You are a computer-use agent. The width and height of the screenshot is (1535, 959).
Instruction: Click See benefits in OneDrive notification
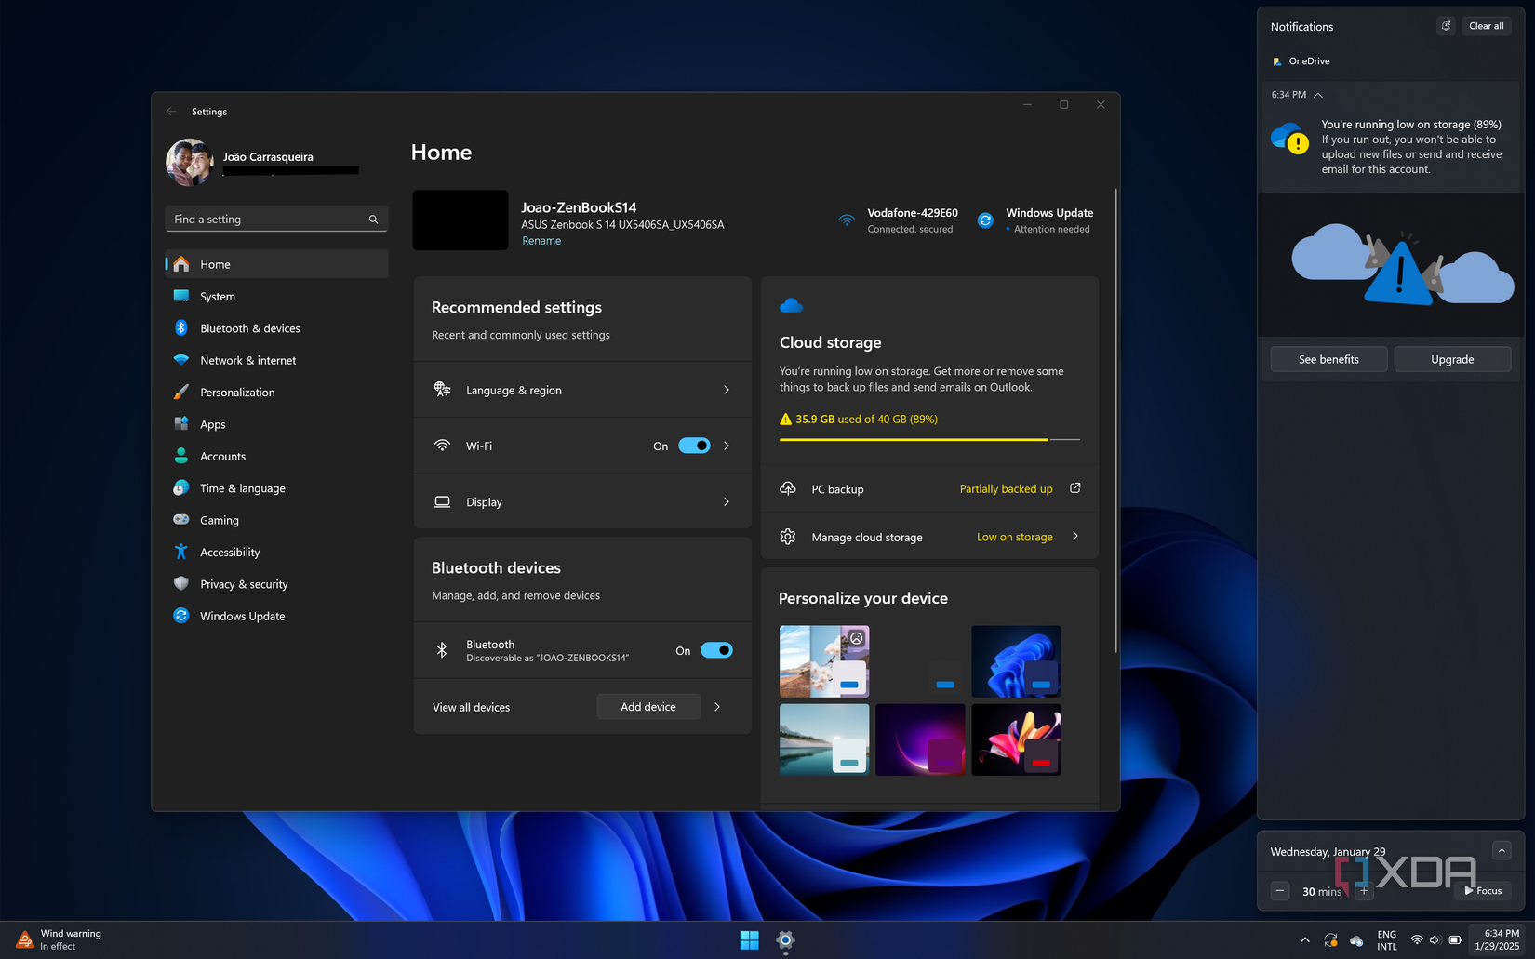1328,359
